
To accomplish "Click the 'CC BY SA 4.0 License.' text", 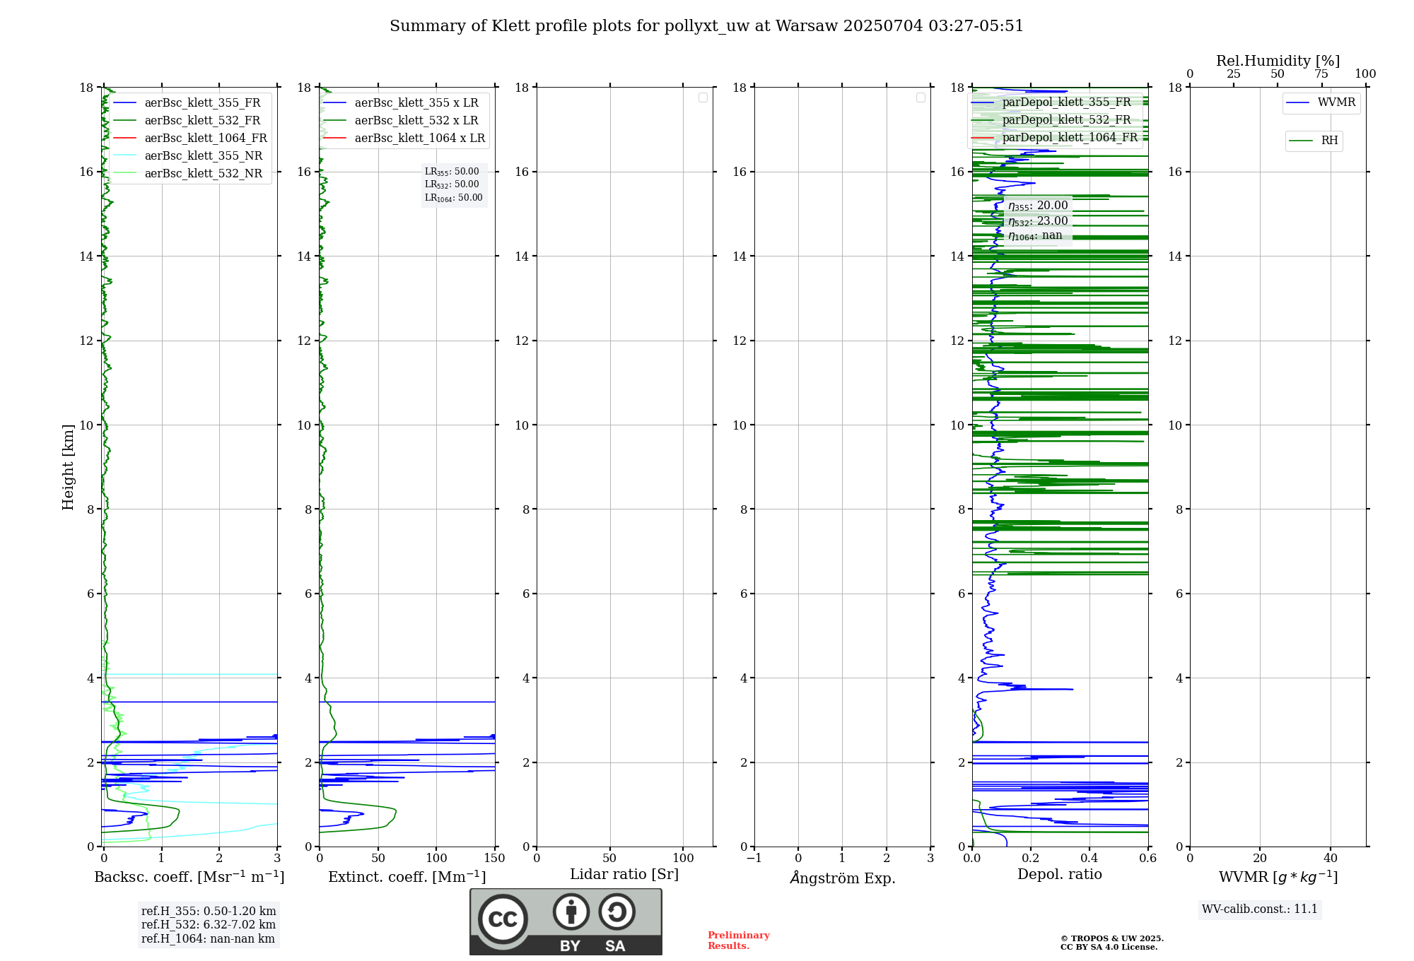I will [1109, 947].
